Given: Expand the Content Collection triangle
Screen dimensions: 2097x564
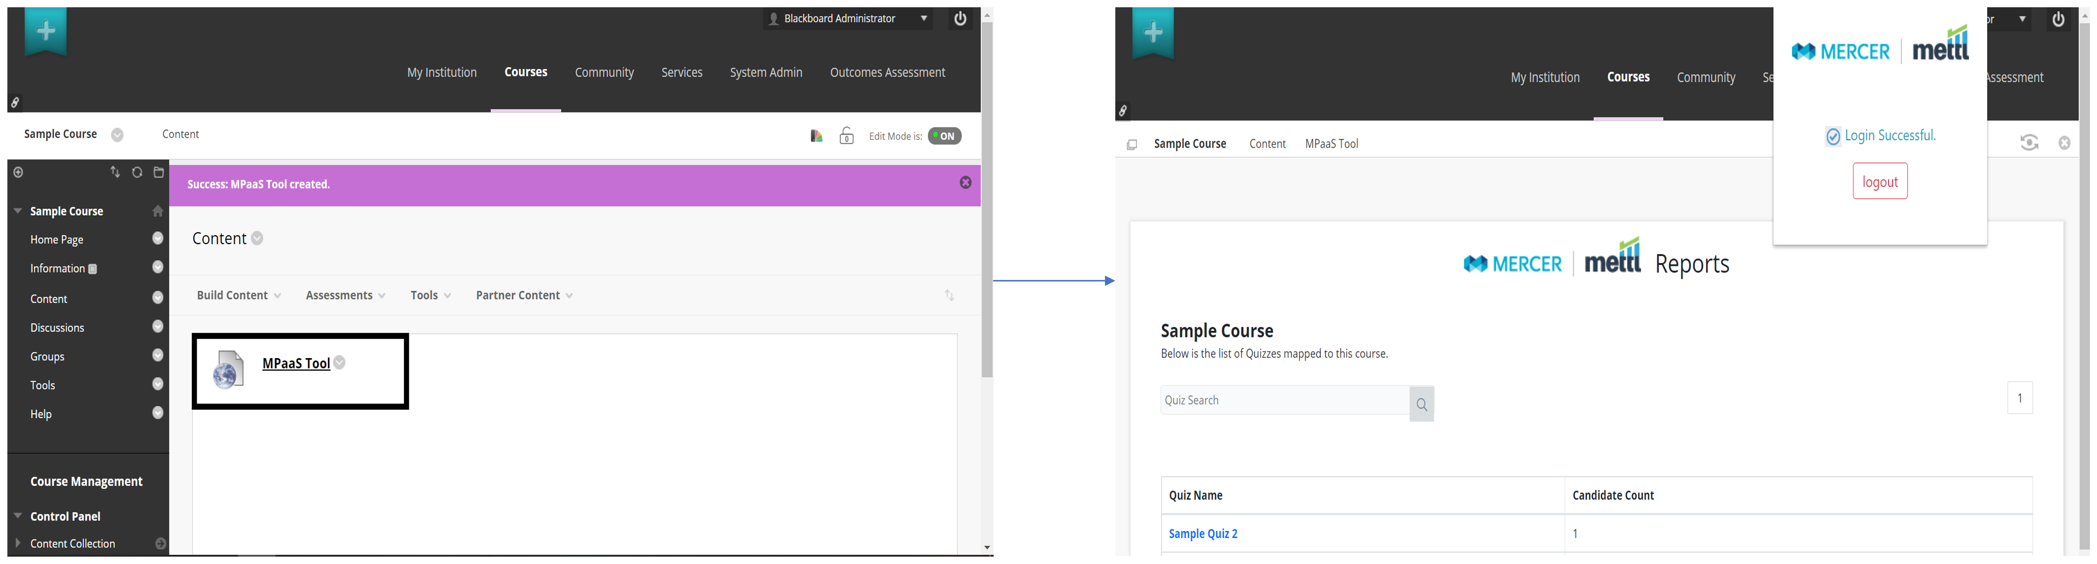Looking at the screenshot, I should coord(18,543).
